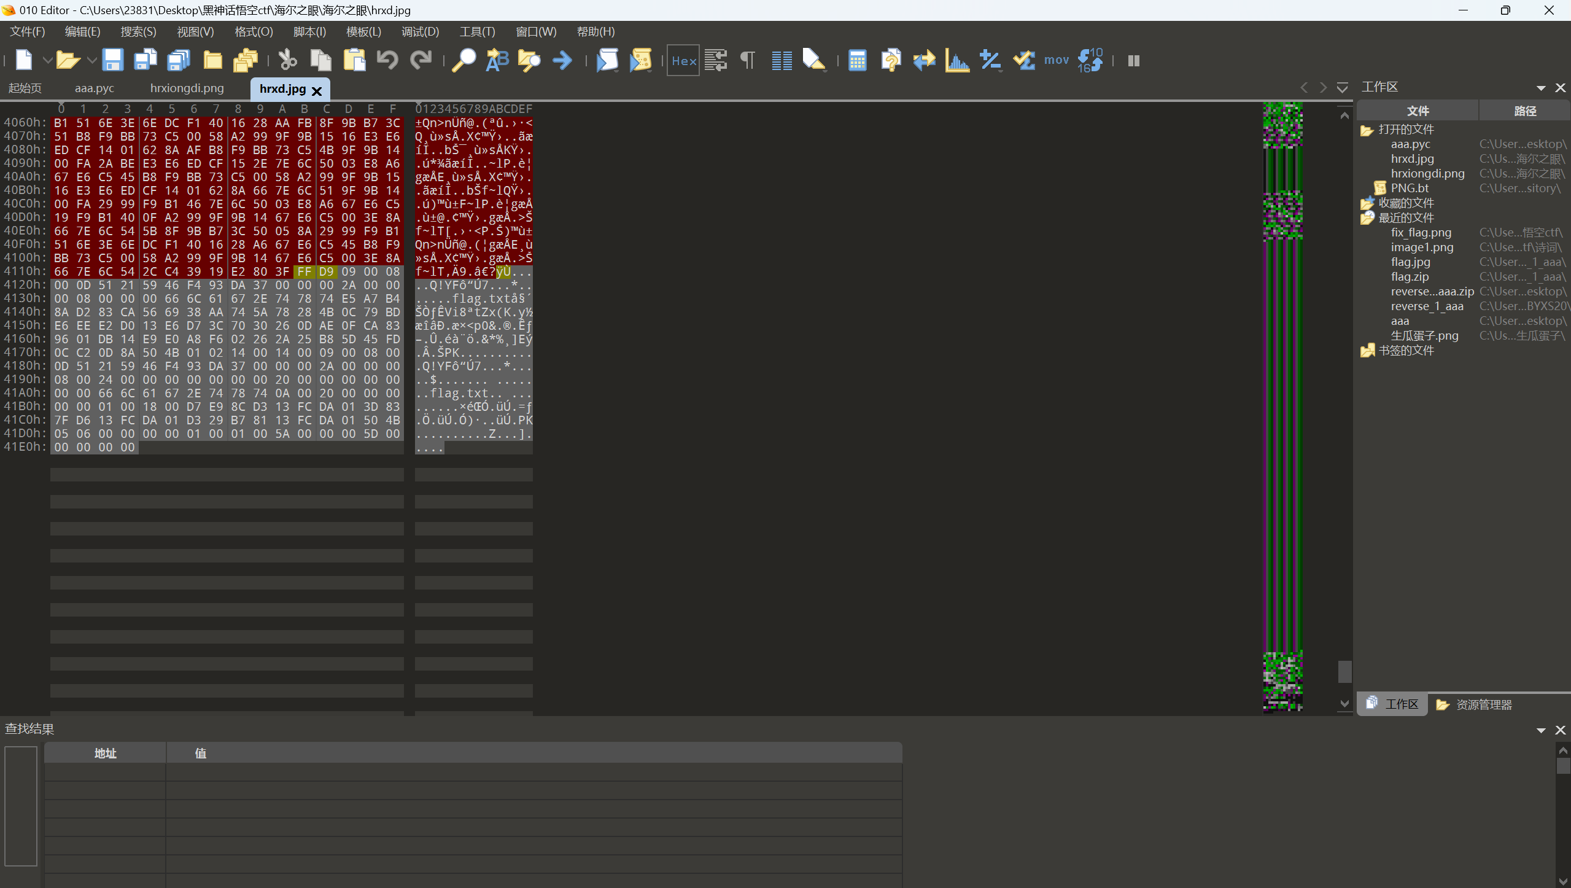1571x888 pixels.
Task: Expand the 书签的文件 tree folder
Action: point(1367,351)
